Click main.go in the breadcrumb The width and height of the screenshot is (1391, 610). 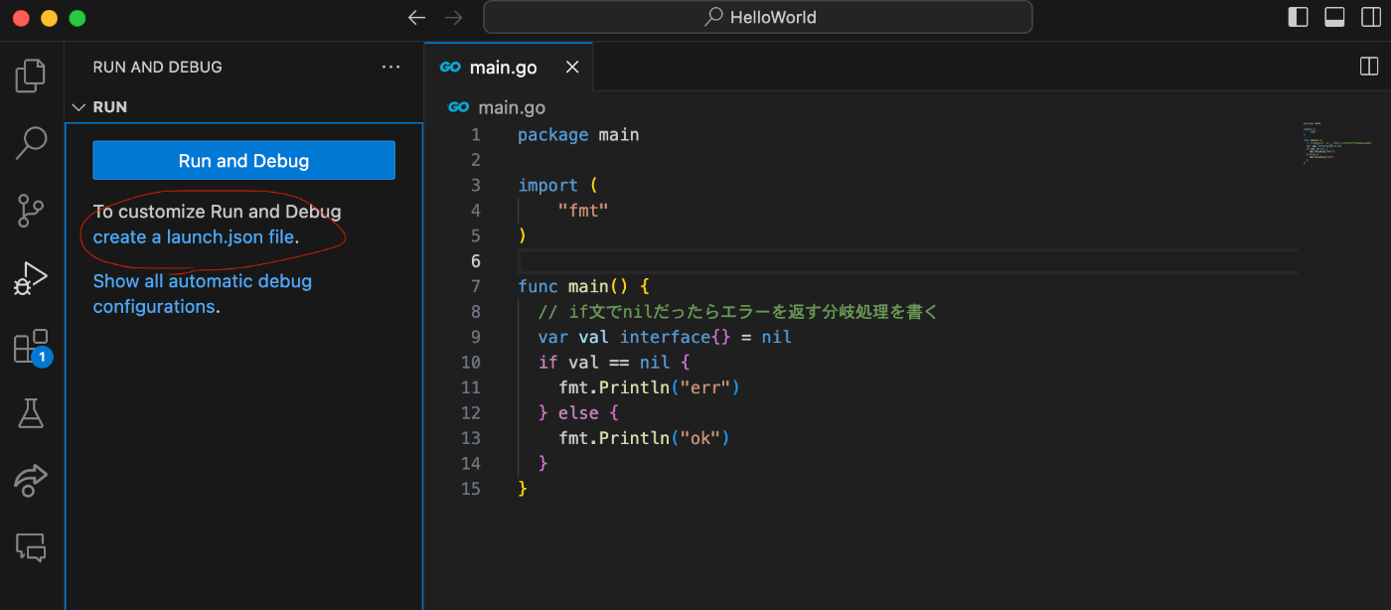512,107
